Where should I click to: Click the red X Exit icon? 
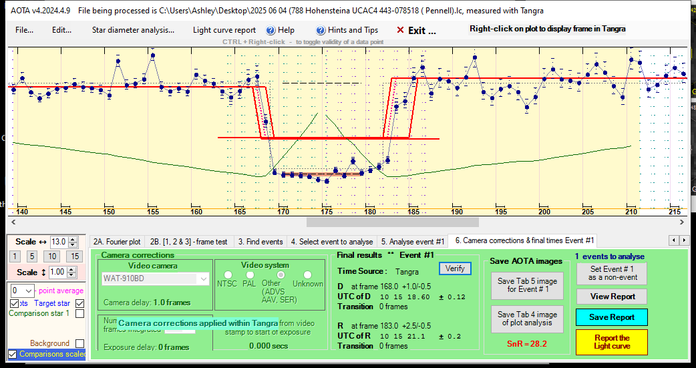pyautogui.click(x=400, y=30)
